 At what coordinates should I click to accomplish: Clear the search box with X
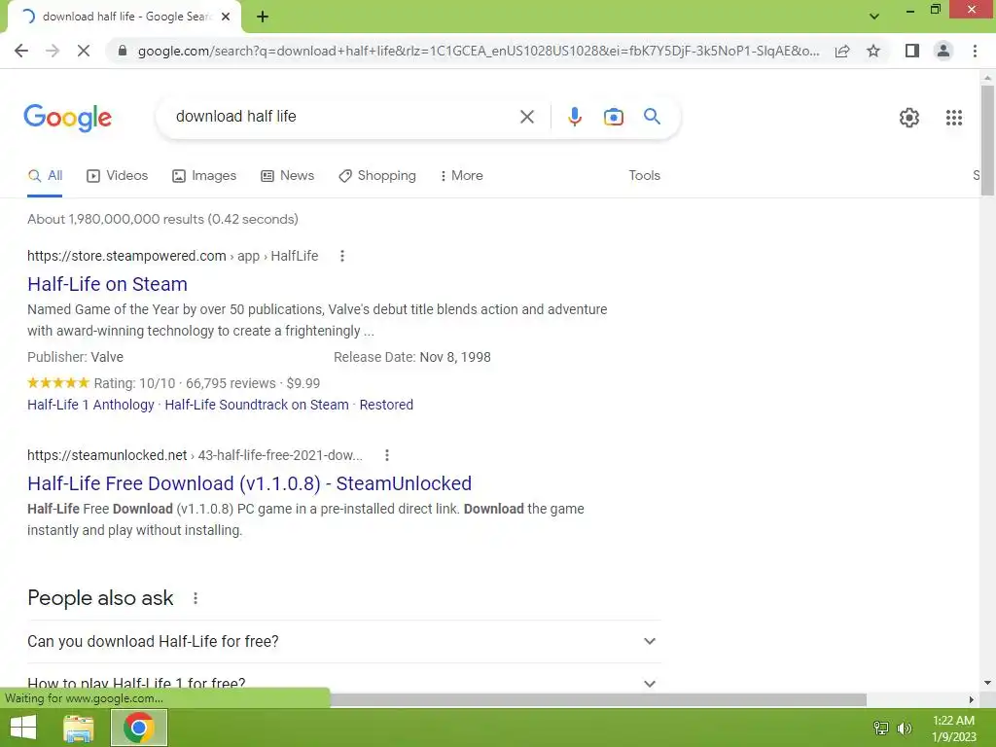[526, 117]
